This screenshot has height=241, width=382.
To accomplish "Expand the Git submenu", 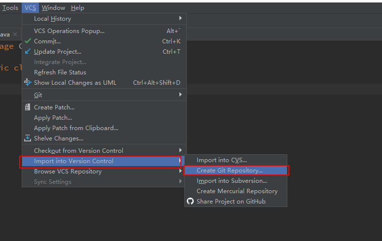I will 180,95.
